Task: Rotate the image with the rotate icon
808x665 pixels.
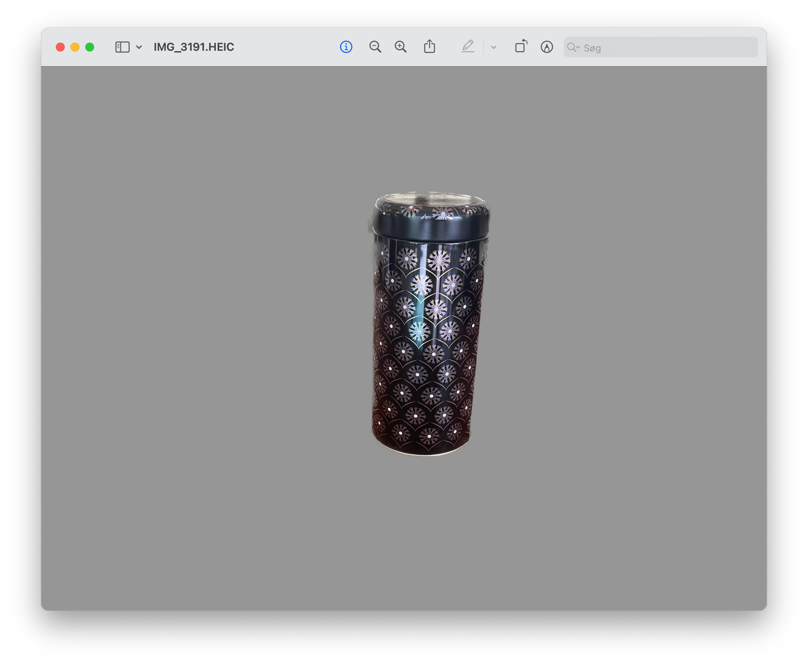Action: tap(521, 46)
